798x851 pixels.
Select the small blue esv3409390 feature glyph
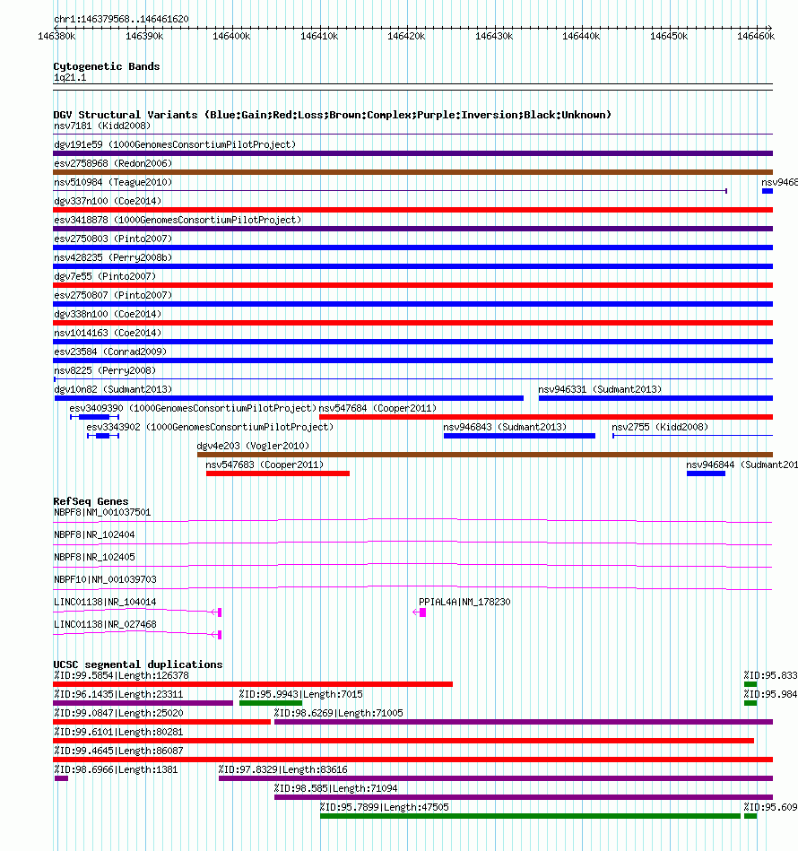(94, 417)
